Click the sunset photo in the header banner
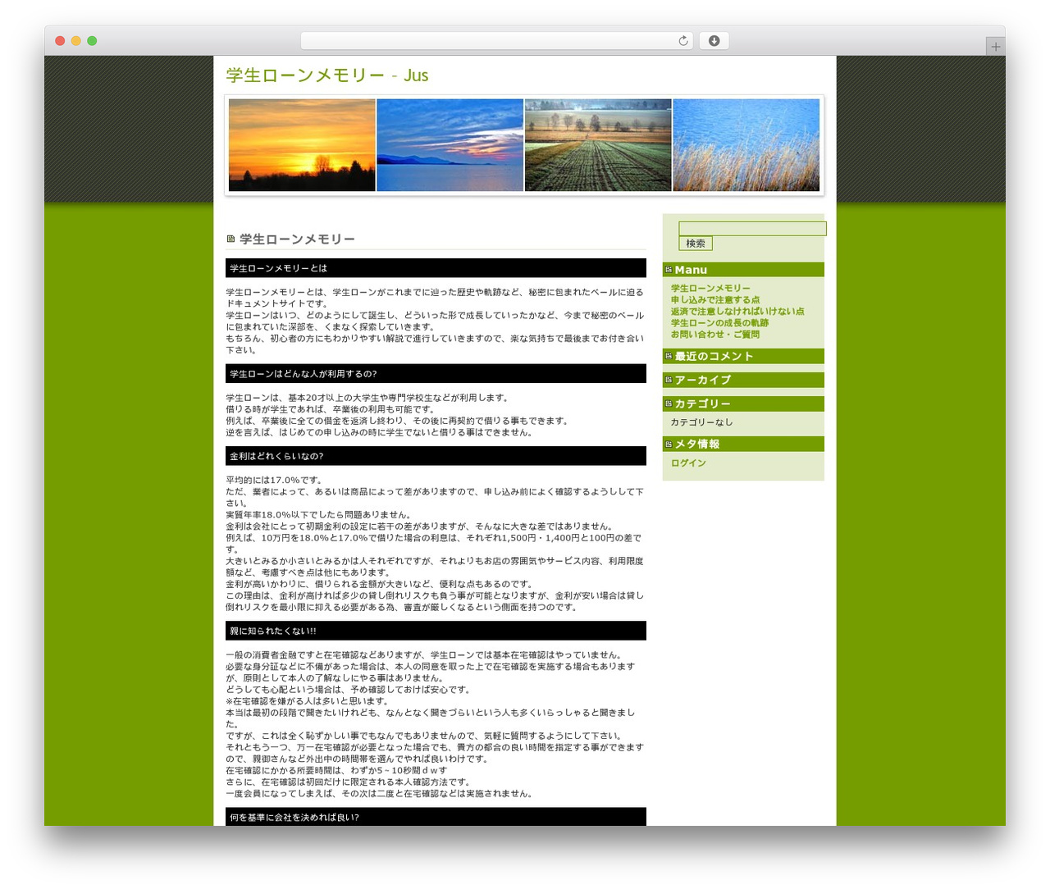Viewport: 1050px width, 889px height. coord(302,145)
